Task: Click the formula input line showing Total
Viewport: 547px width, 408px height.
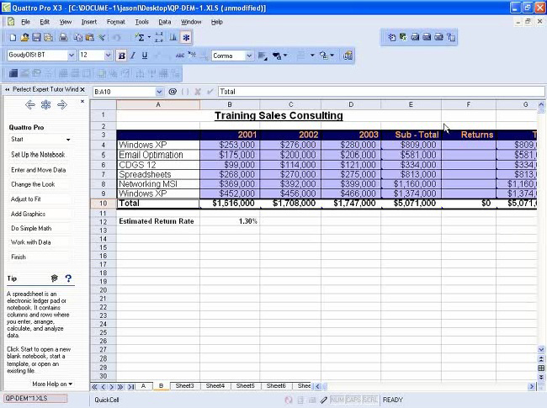Action: (381, 92)
